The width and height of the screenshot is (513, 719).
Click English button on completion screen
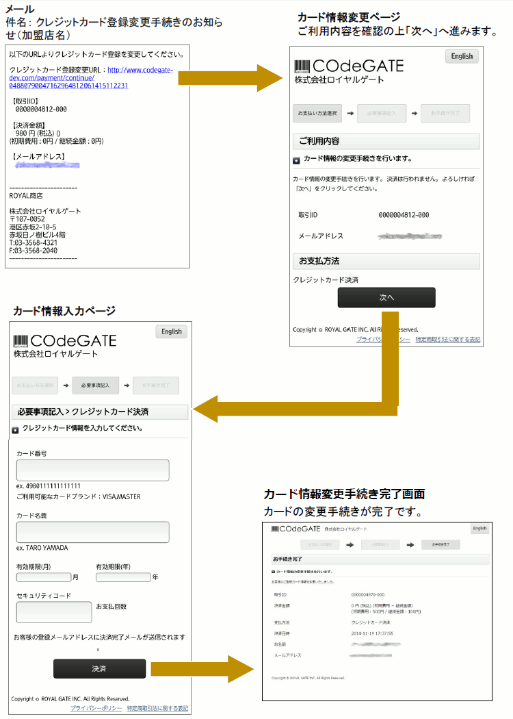pos(479,529)
